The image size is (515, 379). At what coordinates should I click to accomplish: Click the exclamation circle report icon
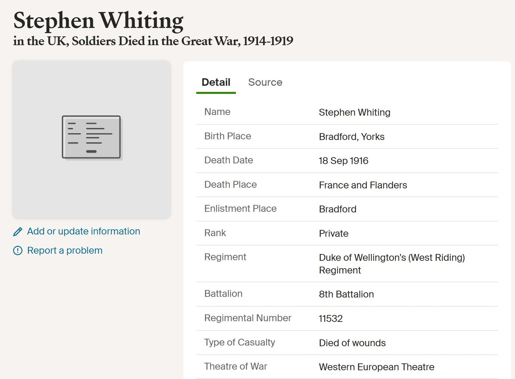pyautogui.click(x=17, y=251)
